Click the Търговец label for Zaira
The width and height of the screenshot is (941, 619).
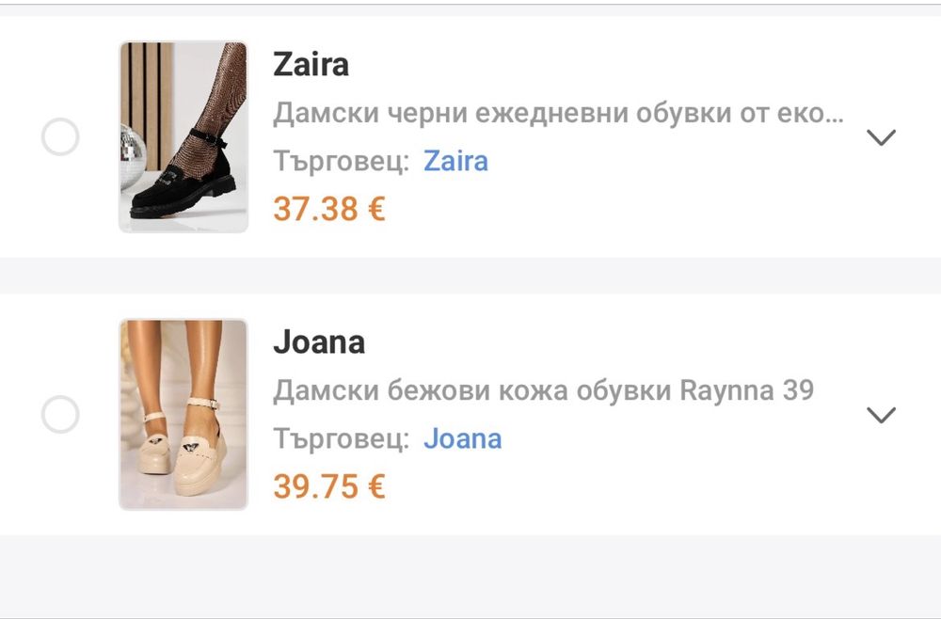[x=342, y=162]
